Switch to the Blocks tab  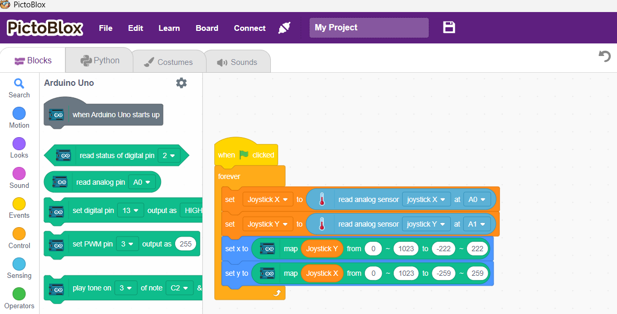coord(32,60)
